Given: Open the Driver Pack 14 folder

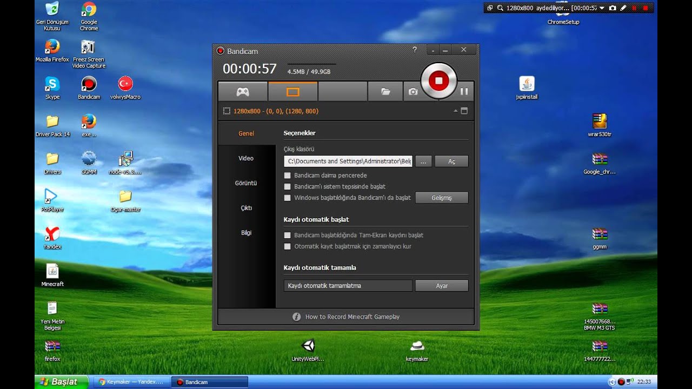Looking at the screenshot, I should (52, 125).
